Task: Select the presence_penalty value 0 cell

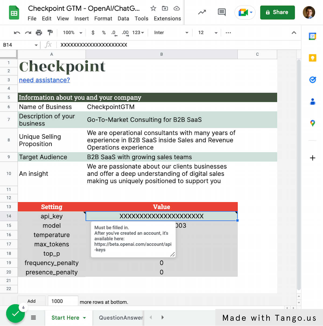Action: pyautogui.click(x=161, y=272)
